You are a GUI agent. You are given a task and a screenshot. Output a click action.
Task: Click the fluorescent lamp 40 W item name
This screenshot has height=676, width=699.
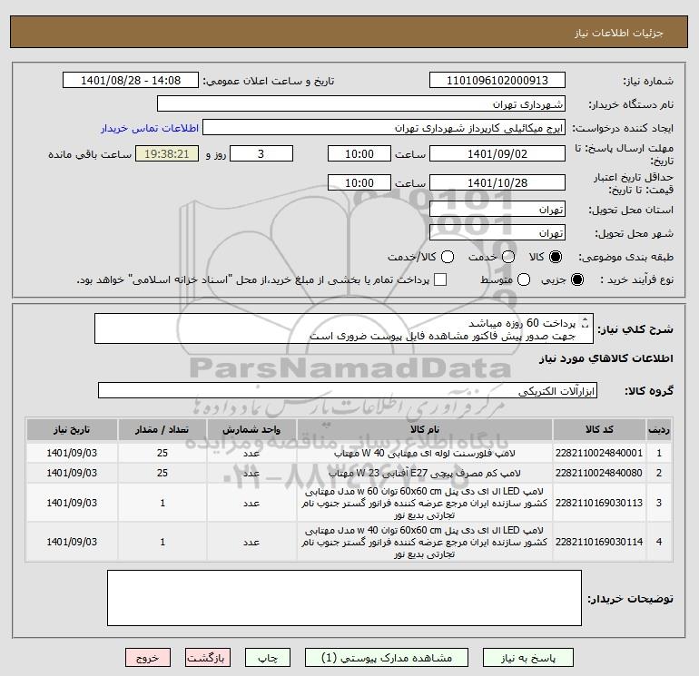point(425,453)
